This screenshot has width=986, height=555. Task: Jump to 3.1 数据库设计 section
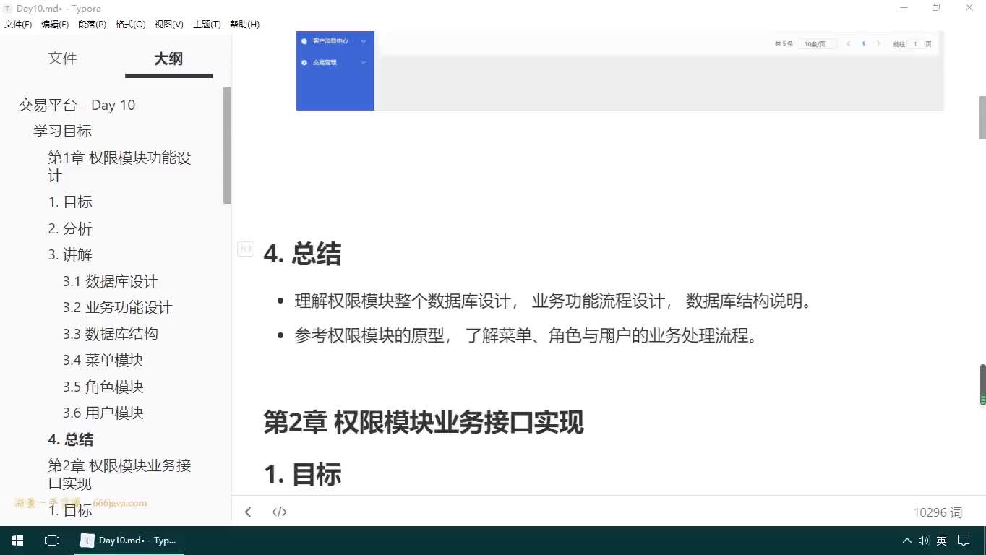tap(110, 281)
